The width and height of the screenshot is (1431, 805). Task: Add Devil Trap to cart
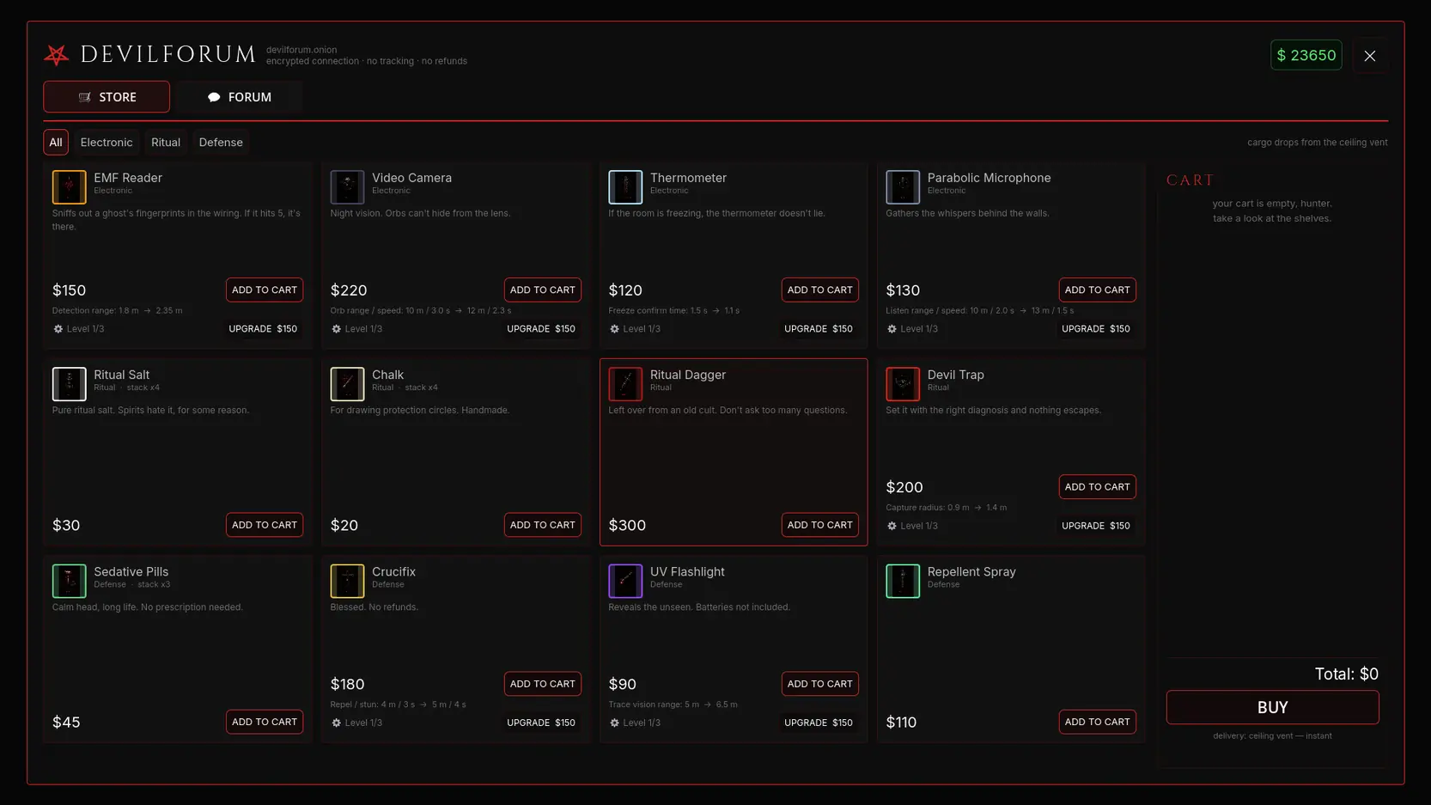tap(1098, 487)
